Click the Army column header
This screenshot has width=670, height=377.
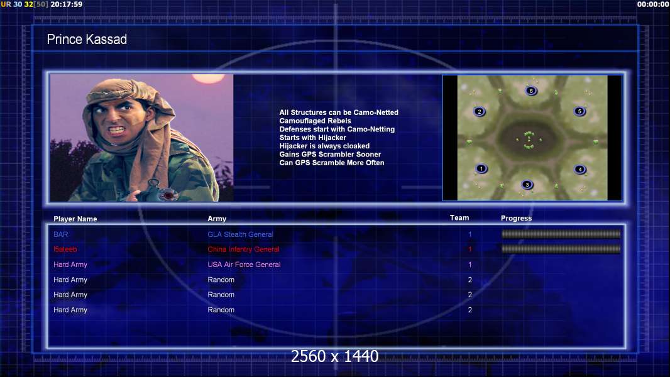pyautogui.click(x=217, y=219)
